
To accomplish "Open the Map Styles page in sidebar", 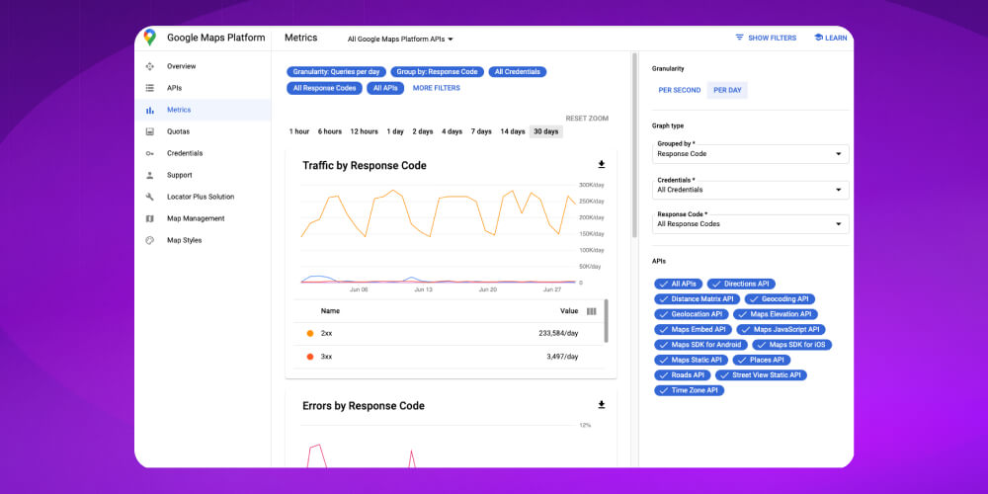I will (203, 240).
